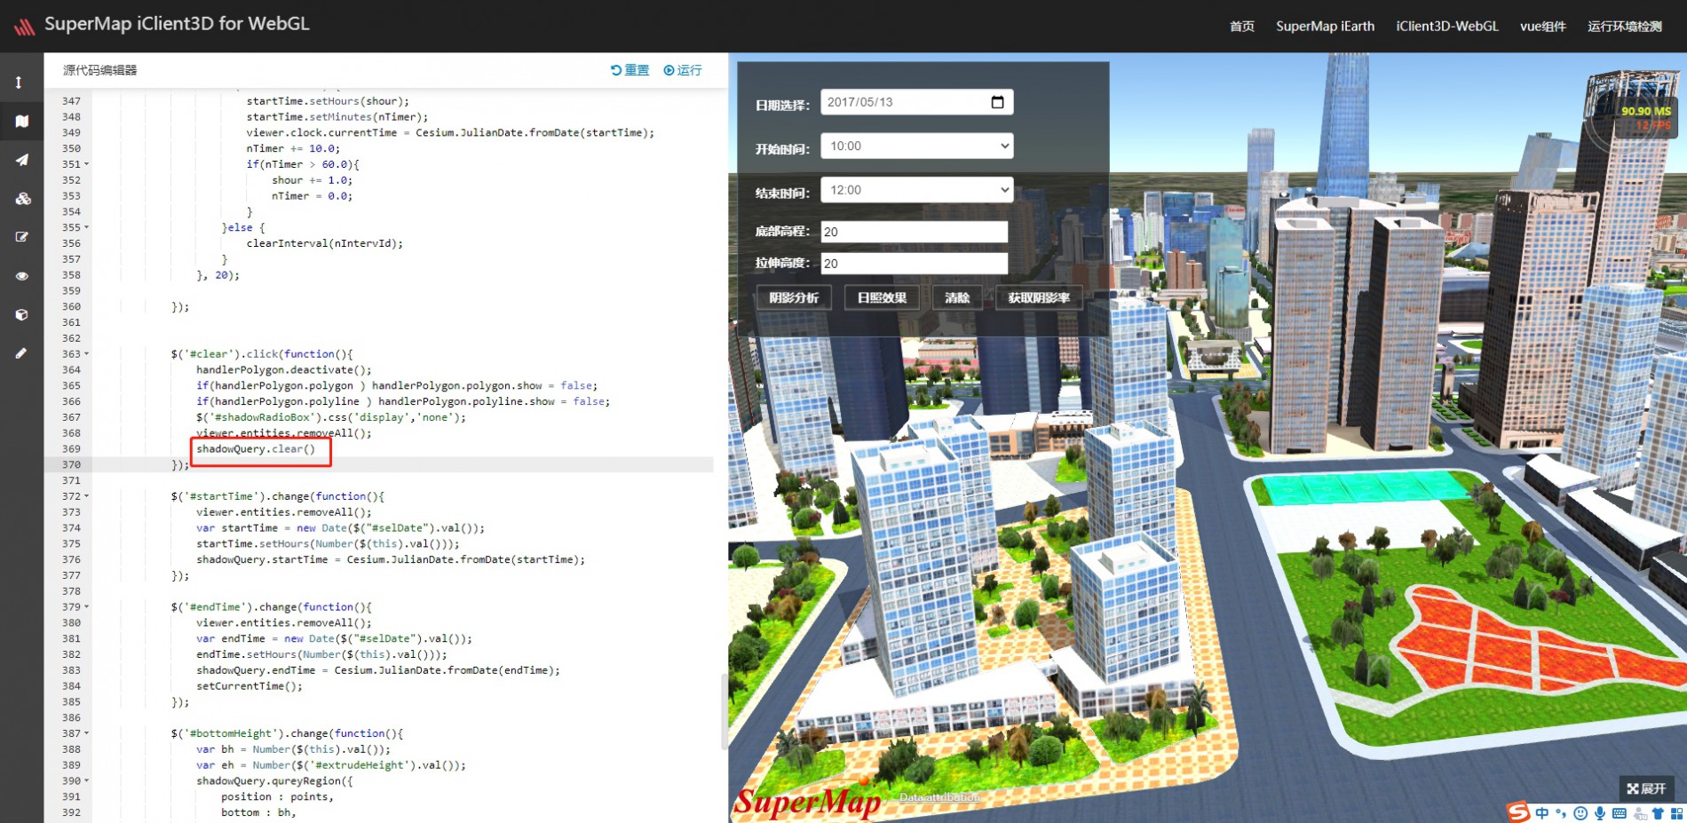Open vue组件 navigation link
1687x823 pixels.
click(x=1543, y=27)
